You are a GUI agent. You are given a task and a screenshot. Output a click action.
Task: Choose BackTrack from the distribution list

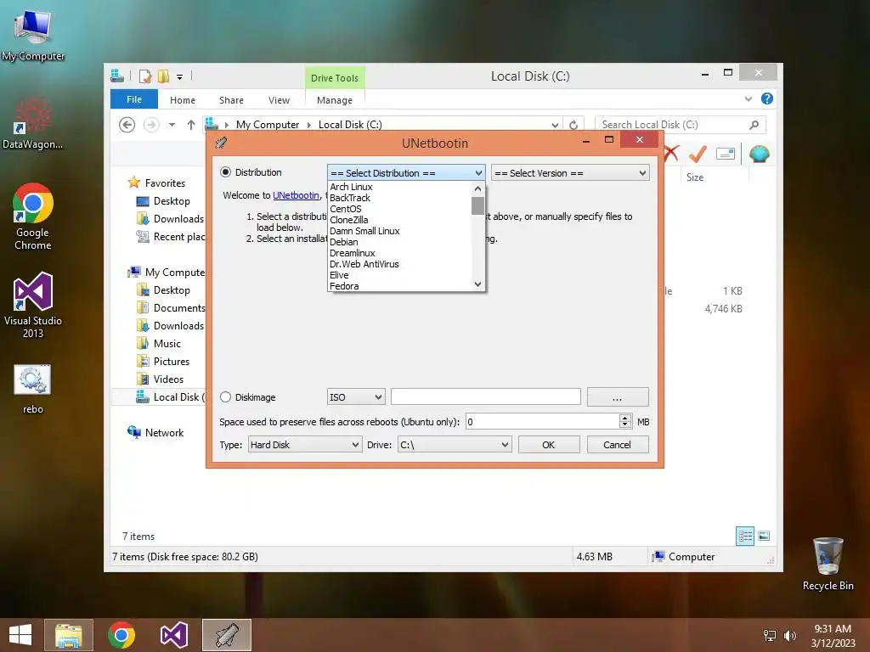pyautogui.click(x=349, y=198)
